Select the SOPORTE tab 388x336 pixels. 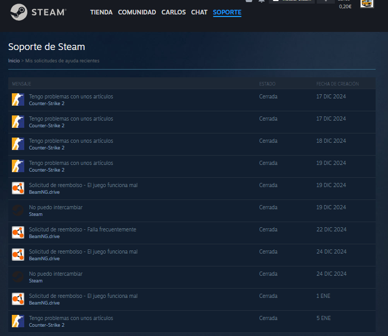[227, 12]
